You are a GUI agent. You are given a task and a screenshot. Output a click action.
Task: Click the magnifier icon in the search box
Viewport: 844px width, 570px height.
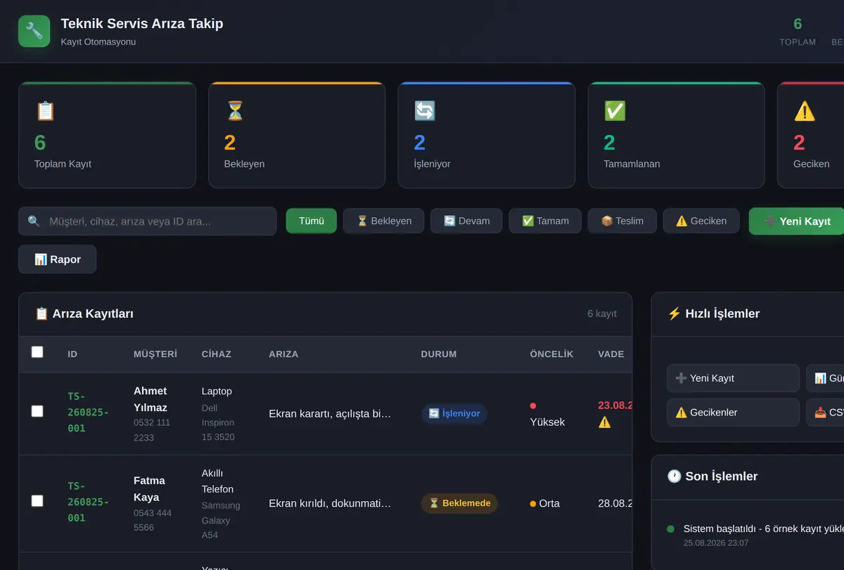coord(34,221)
